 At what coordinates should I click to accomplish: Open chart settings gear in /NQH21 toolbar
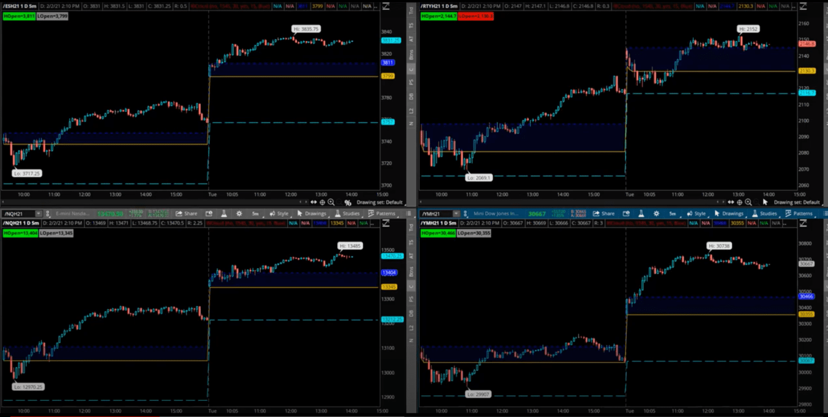point(239,213)
